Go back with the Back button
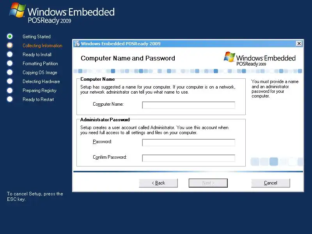The width and height of the screenshot is (312, 234). point(158,183)
